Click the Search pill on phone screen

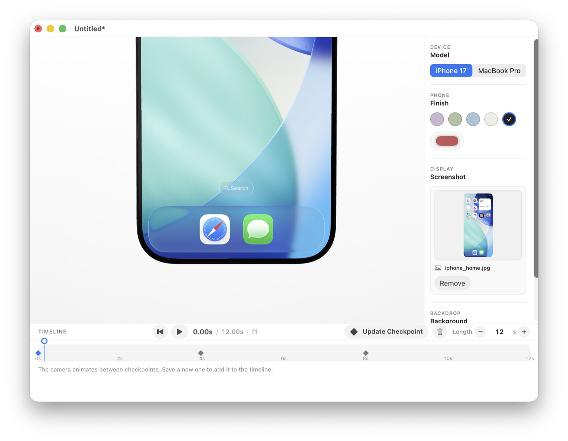(236, 188)
